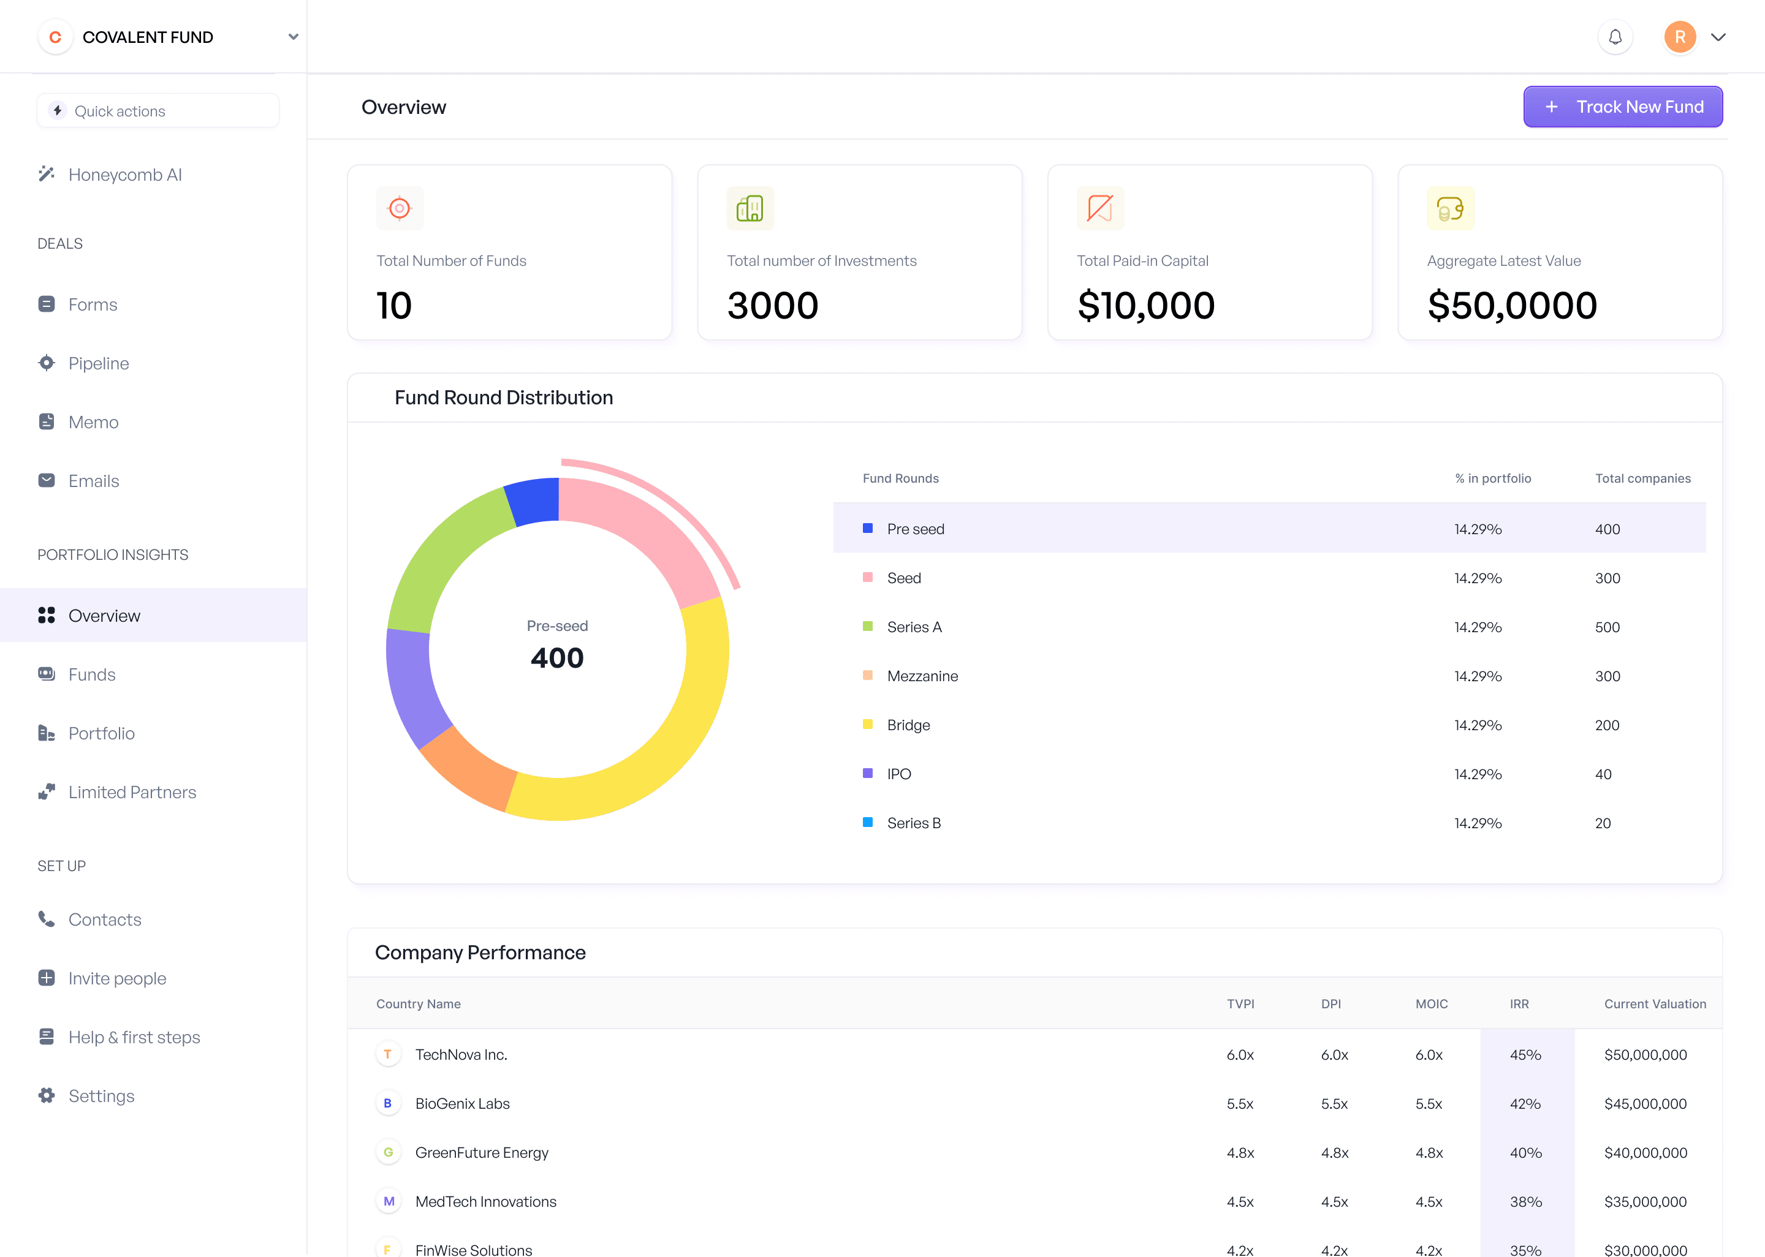This screenshot has height=1257, width=1765.
Task: Select Overview in Portfolio Insights
Action: (153, 616)
